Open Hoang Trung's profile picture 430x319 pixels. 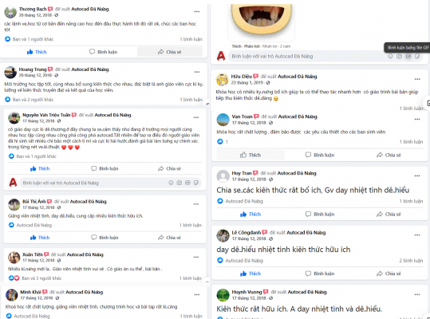point(10,73)
